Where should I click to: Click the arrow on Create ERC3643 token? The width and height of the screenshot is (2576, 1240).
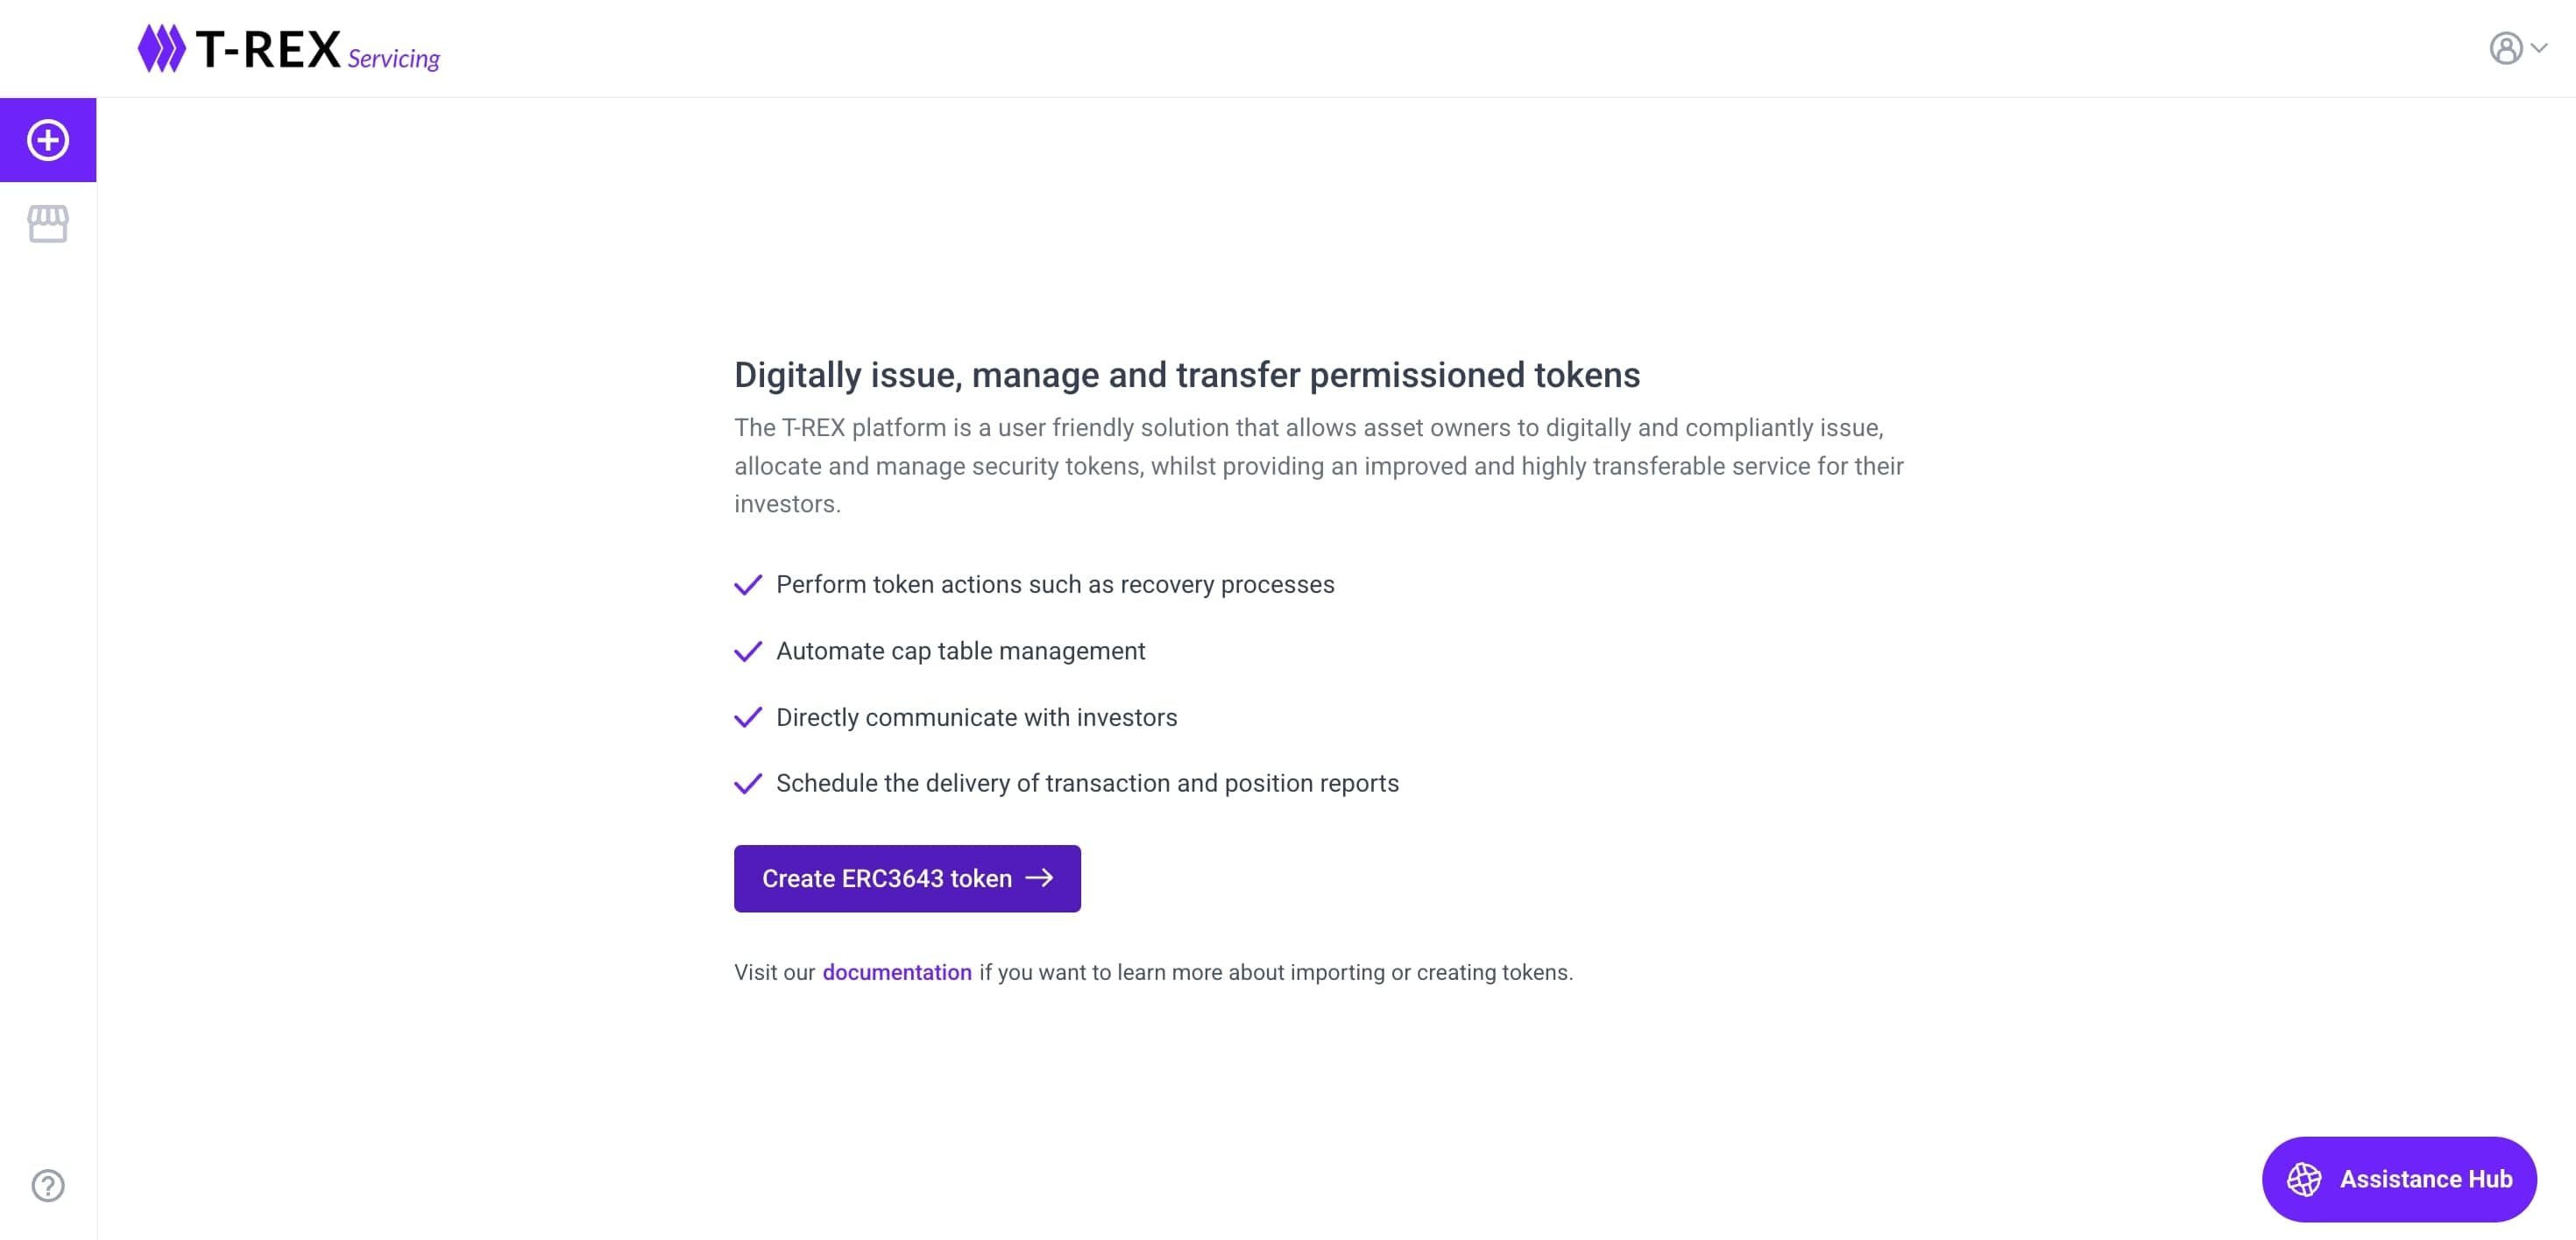click(1039, 877)
